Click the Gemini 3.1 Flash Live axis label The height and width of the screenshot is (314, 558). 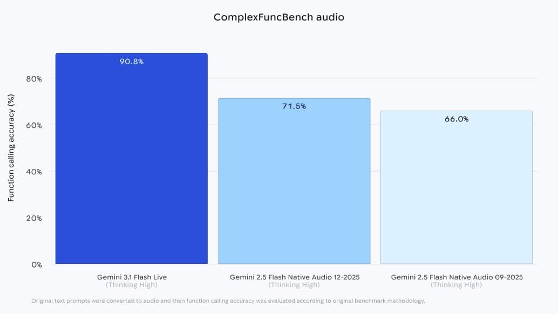tap(132, 277)
